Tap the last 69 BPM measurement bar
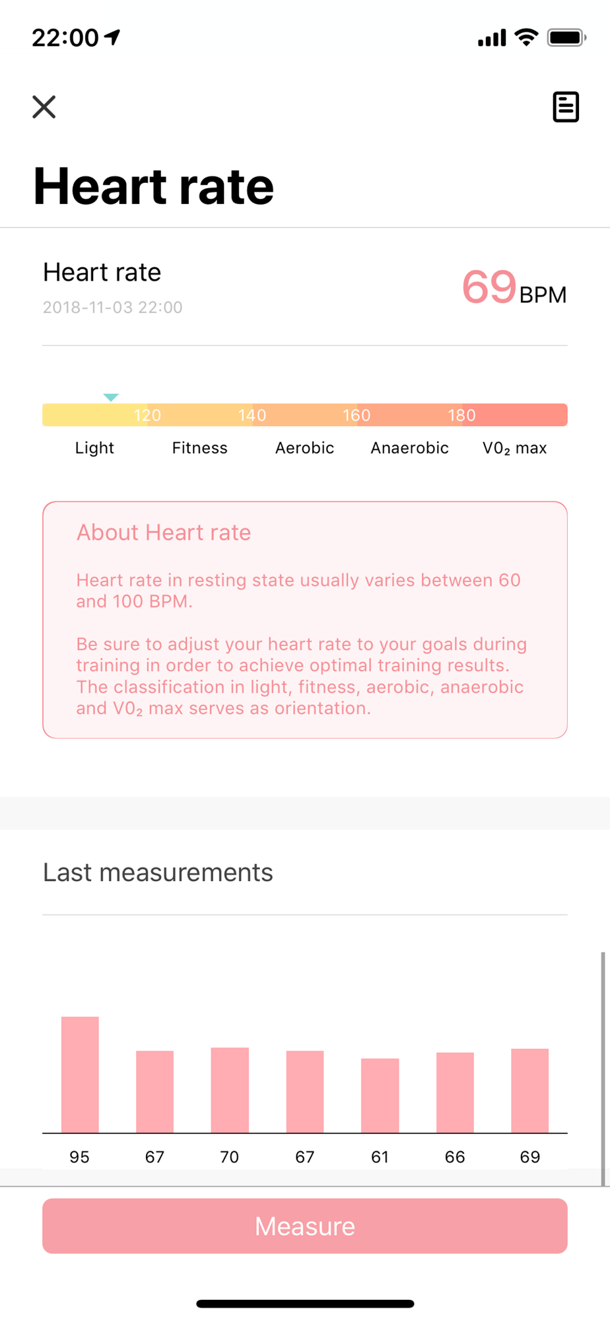This screenshot has height=1321, width=610. coord(529,1090)
